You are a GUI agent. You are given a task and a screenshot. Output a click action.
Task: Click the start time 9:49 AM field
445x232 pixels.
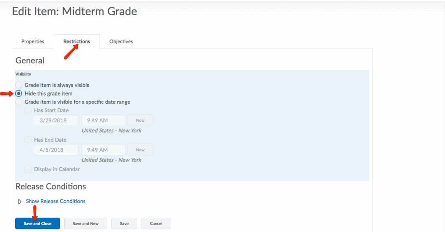click(x=103, y=120)
